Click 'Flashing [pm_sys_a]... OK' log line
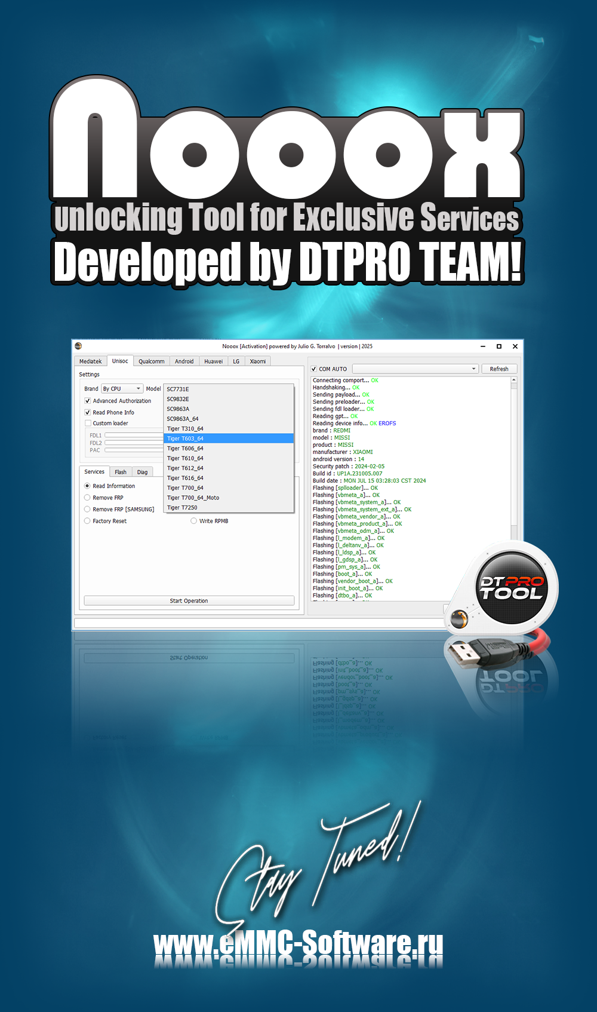Screen dimensions: 597x1012 point(346,567)
